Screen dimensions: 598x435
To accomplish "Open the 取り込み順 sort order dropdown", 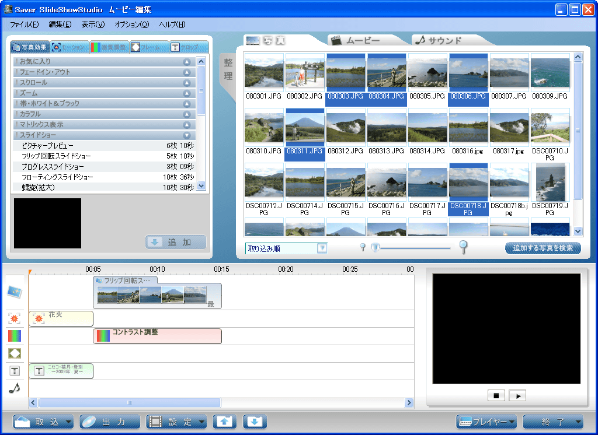I will coord(322,248).
